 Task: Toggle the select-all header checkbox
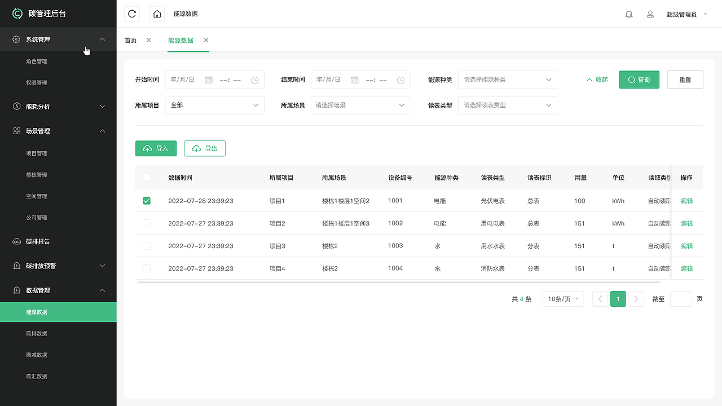pyautogui.click(x=147, y=178)
